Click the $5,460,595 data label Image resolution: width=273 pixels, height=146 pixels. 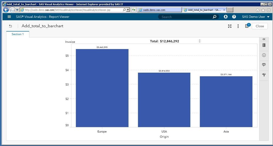[x=102, y=47]
